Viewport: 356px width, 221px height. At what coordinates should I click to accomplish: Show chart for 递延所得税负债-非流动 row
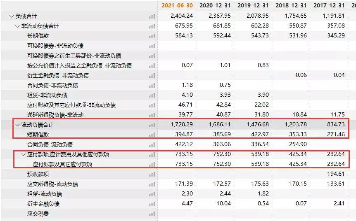point(152,115)
